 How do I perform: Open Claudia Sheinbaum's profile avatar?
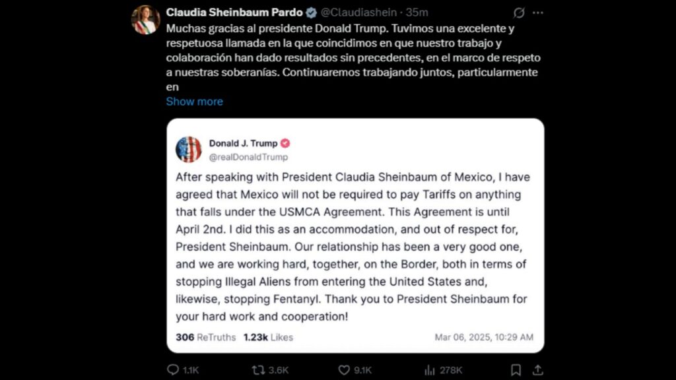pos(146,20)
